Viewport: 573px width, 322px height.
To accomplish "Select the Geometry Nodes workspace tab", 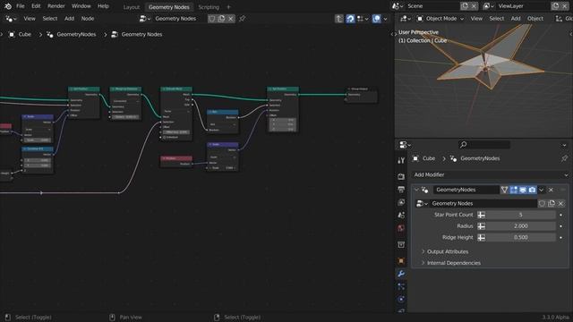I will tap(169, 7).
